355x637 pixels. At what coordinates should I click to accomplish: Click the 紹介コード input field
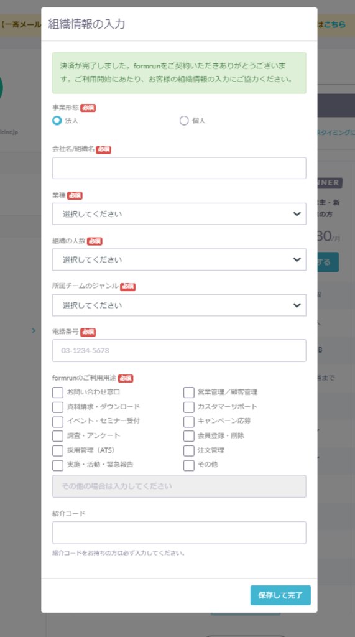179,532
